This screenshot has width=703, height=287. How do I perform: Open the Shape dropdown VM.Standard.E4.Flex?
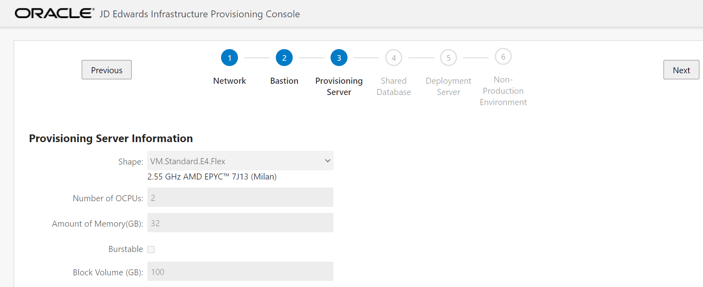240,161
